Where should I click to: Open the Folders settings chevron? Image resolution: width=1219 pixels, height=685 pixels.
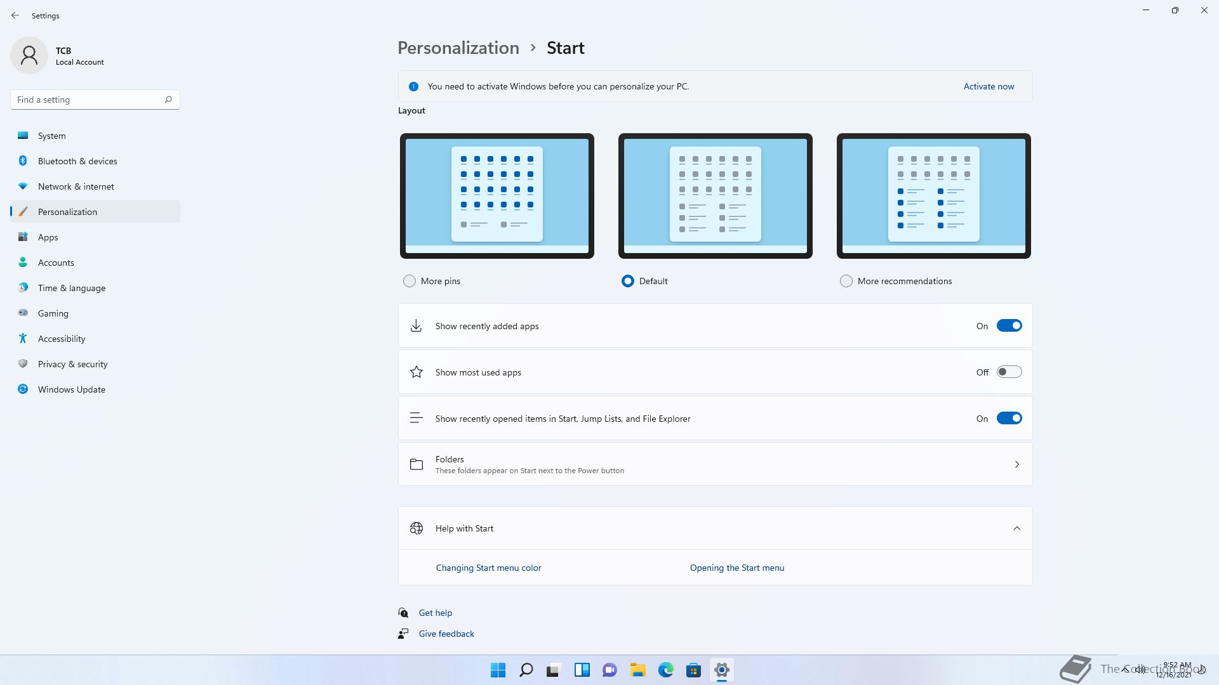(x=1016, y=464)
